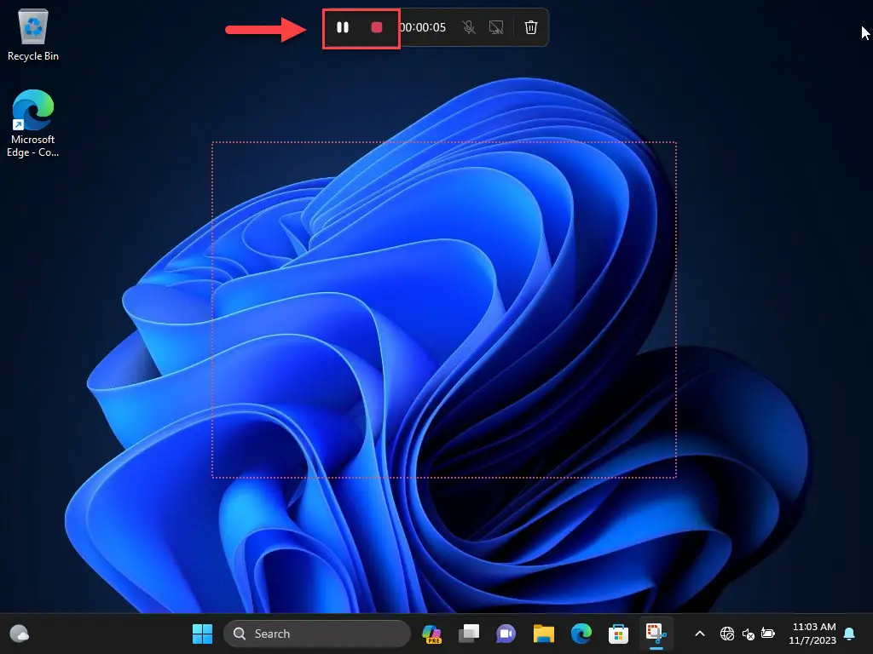This screenshot has height=654, width=873.
Task: Discard recording with the trash icon
Action: [531, 27]
